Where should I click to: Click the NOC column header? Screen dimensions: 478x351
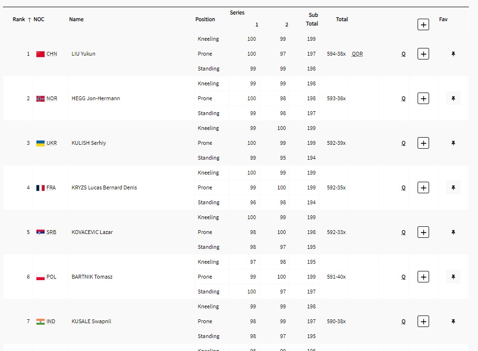[x=39, y=20]
